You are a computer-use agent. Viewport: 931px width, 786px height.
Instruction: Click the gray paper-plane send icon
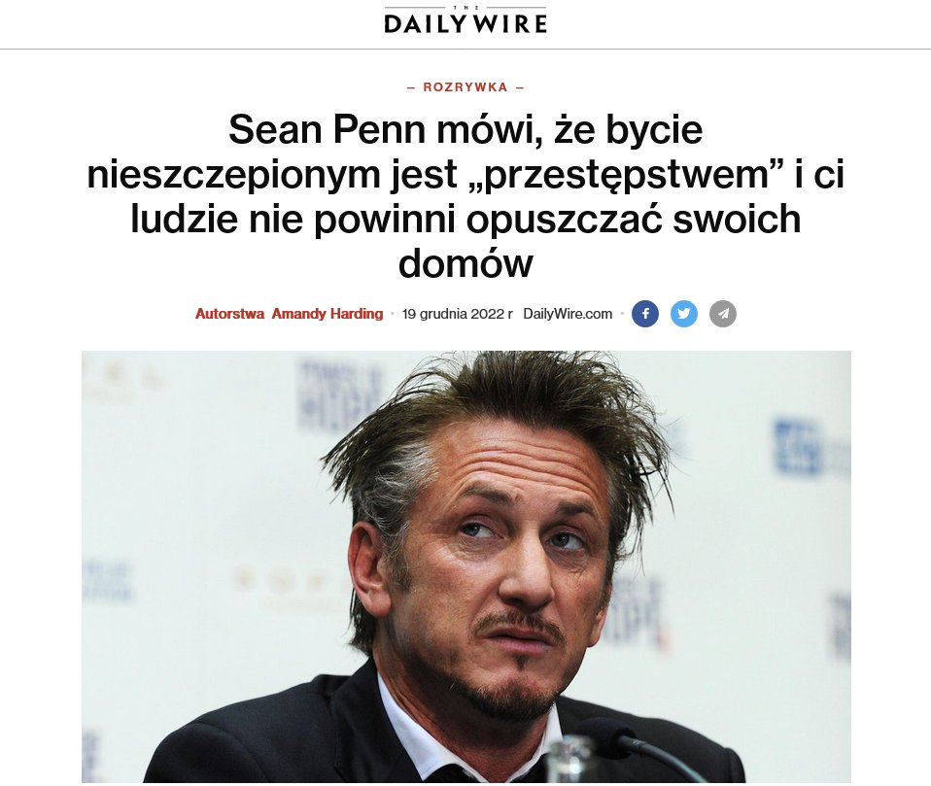[723, 314]
